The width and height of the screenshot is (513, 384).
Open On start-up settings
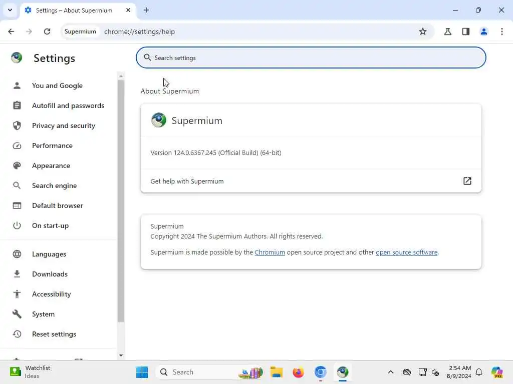(51, 225)
